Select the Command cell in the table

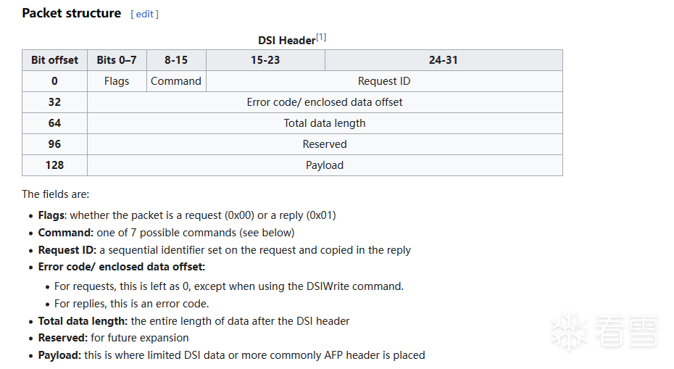[176, 81]
